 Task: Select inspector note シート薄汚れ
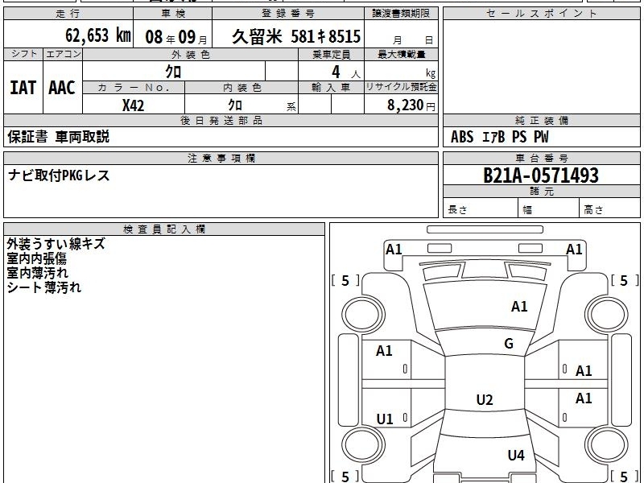44,287
